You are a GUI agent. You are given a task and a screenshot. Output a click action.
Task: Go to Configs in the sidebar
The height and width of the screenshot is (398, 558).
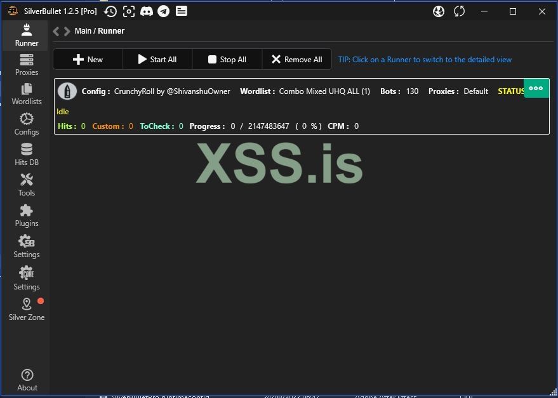[x=26, y=124]
